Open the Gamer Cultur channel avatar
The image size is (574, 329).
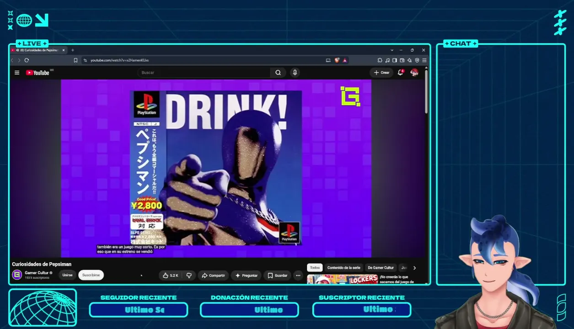(17, 275)
